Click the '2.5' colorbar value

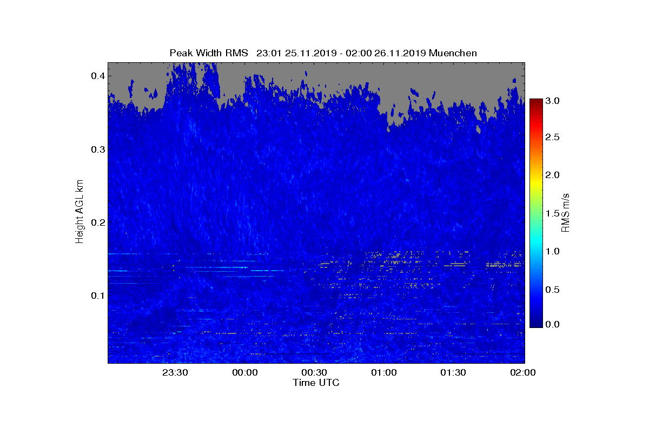click(x=553, y=137)
